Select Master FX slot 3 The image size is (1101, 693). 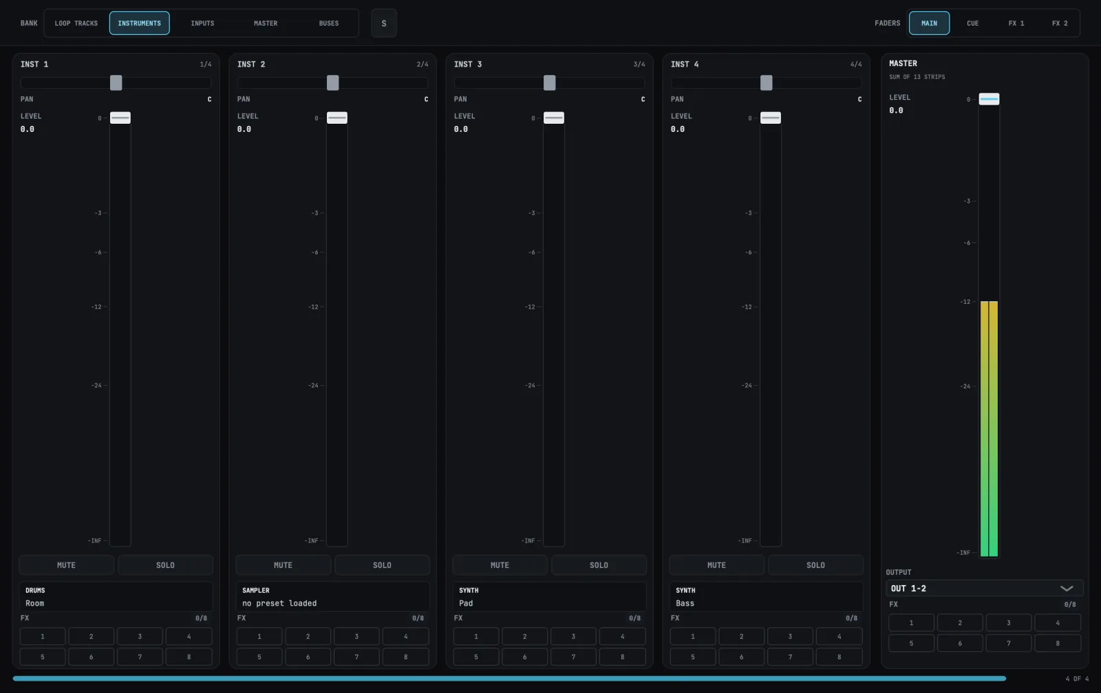coord(1009,623)
